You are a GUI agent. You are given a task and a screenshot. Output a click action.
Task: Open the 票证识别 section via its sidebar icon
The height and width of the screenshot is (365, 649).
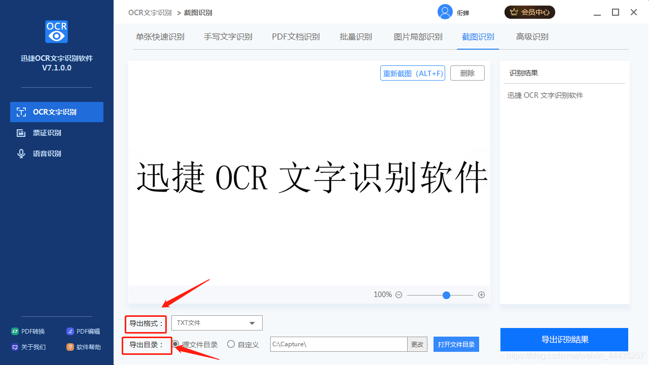pos(21,132)
